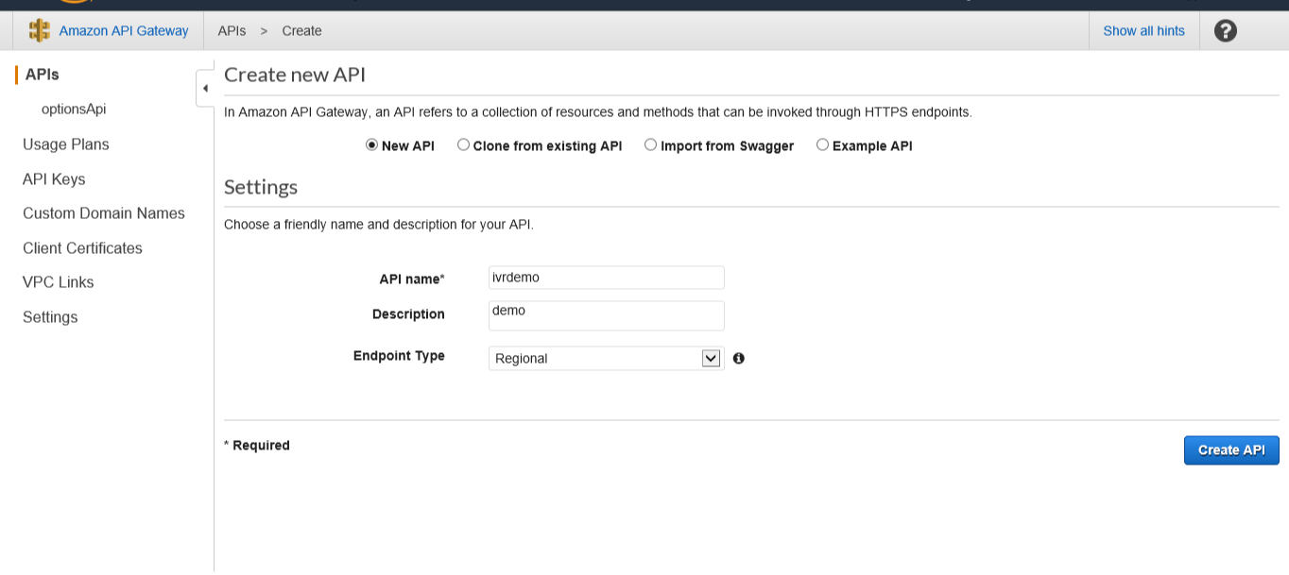Focus the Description text box
This screenshot has height=575, width=1289.
(606, 315)
